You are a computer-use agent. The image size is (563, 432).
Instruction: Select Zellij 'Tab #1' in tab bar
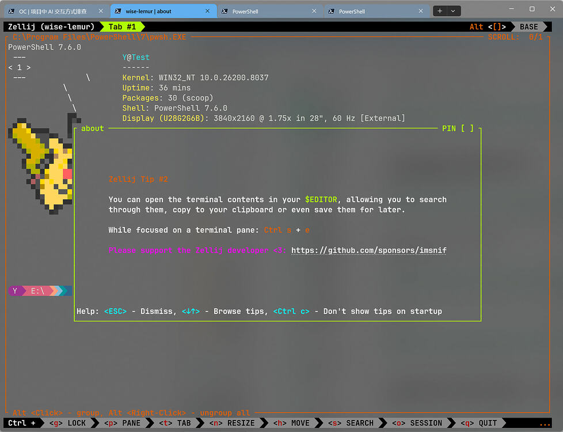122,27
